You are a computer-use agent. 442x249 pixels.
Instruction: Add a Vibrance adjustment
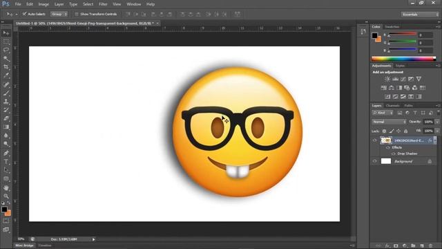coord(419,79)
